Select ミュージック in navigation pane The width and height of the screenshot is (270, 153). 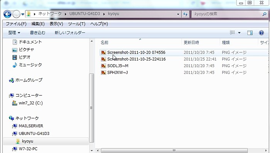[x=30, y=65]
